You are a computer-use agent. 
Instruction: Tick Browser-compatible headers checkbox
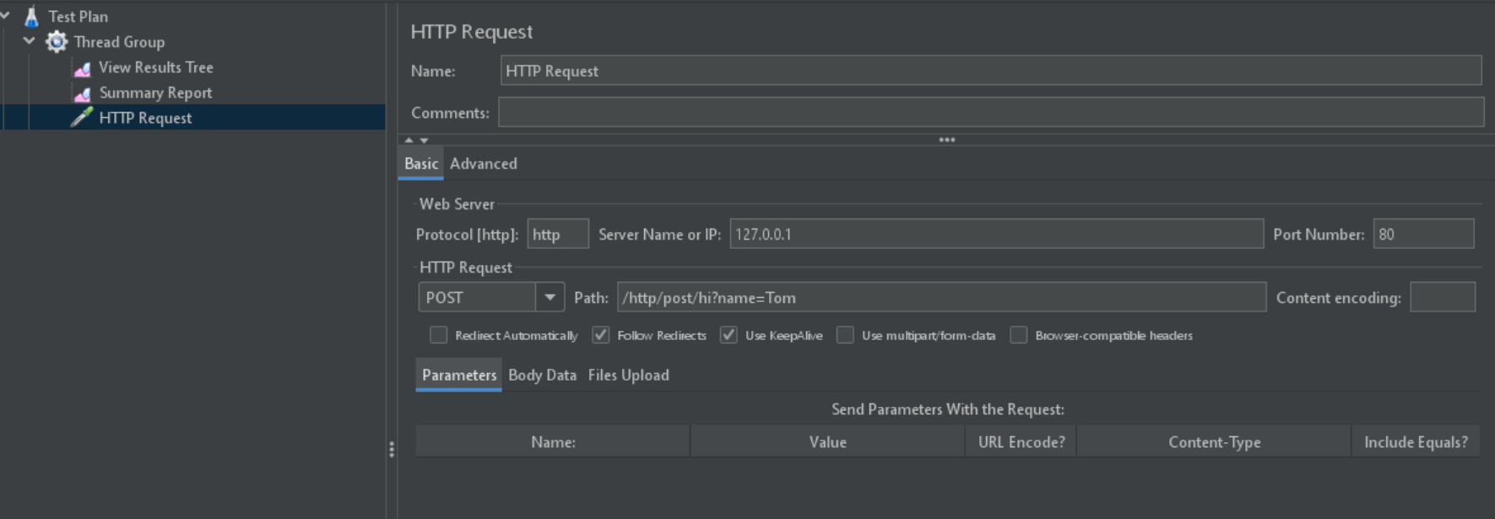[x=1019, y=336]
